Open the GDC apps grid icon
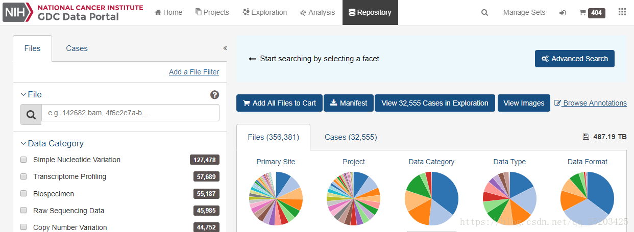 622,12
